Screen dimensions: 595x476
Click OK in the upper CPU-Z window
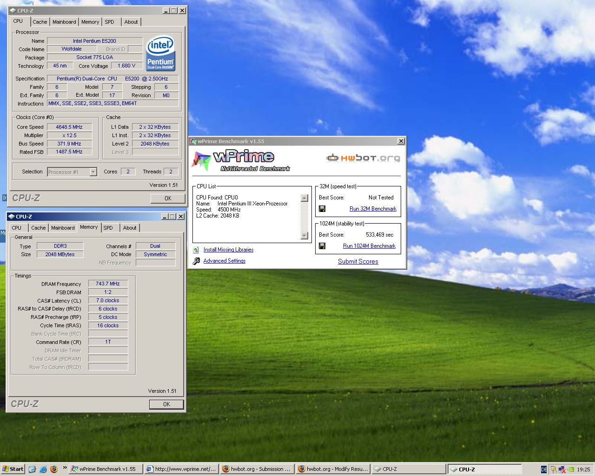click(x=168, y=198)
